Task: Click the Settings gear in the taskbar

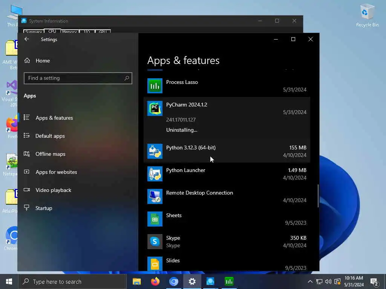Action: pyautogui.click(x=192, y=281)
